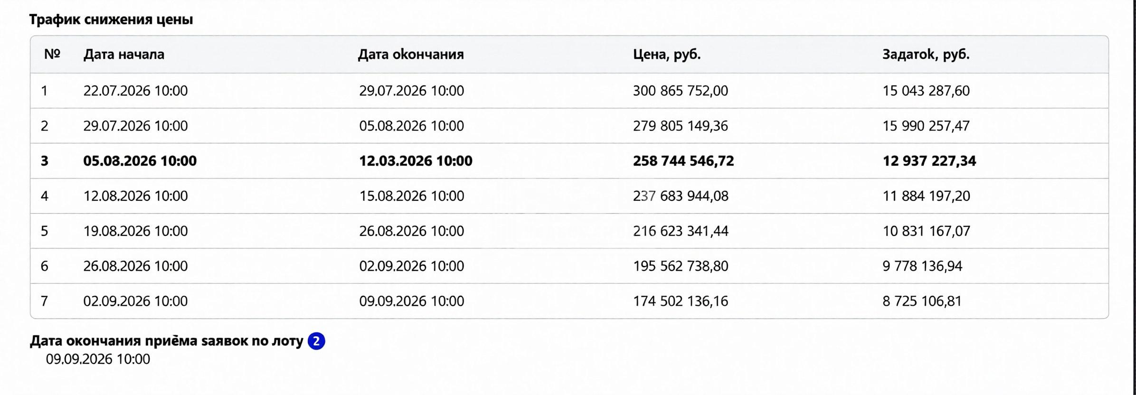Click the 'Дата окончания' column header
This screenshot has width=1136, height=395.
[x=411, y=54]
